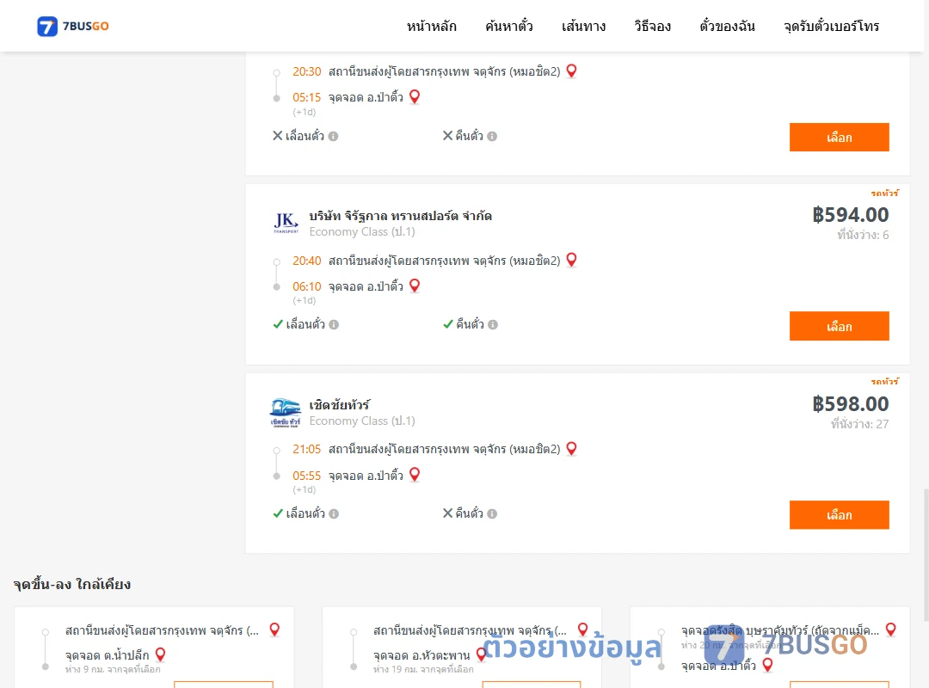
Task: Select the 20:30 trip with เลือก button
Action: [x=839, y=138]
